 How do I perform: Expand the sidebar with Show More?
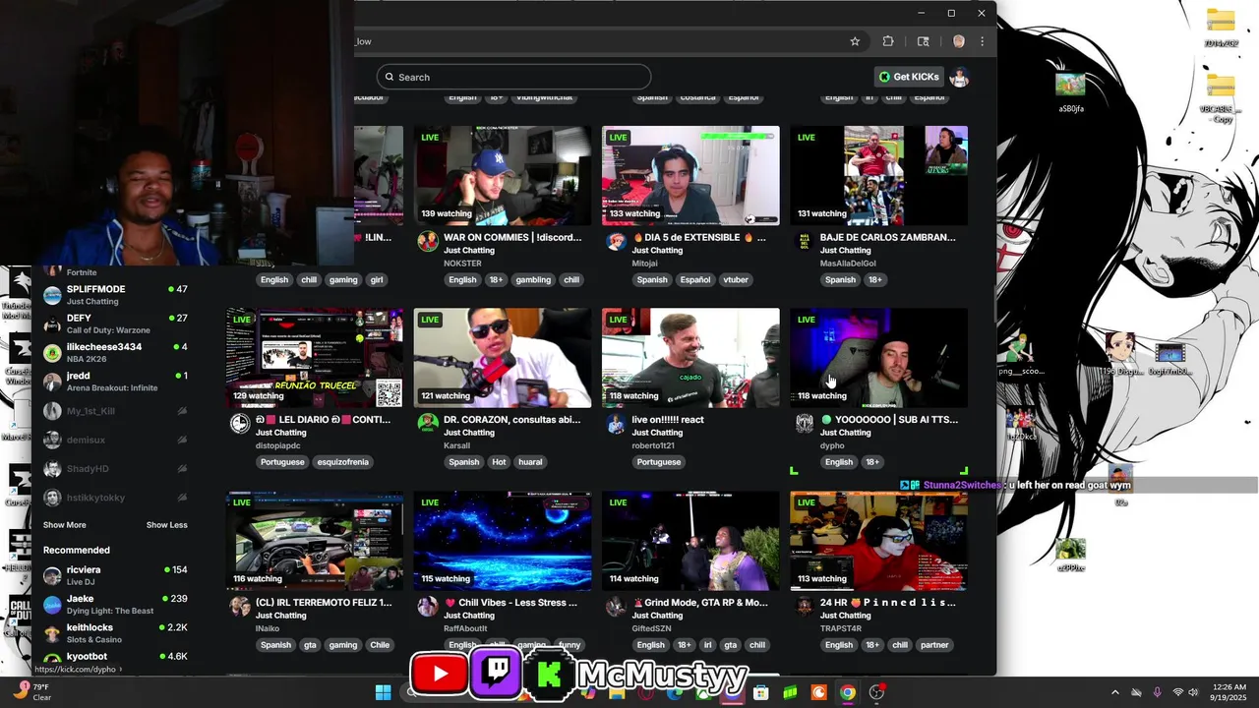(x=64, y=525)
